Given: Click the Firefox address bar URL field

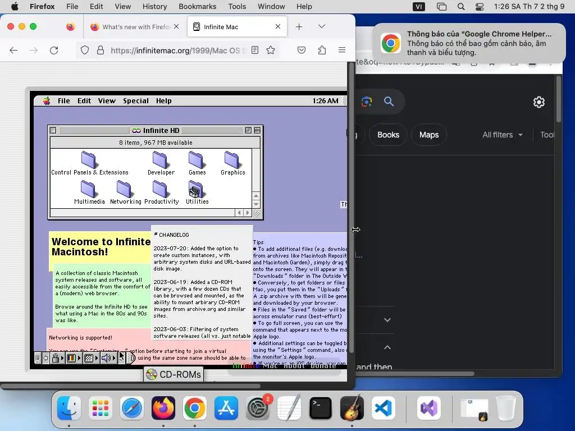Looking at the screenshot, I should [x=178, y=50].
